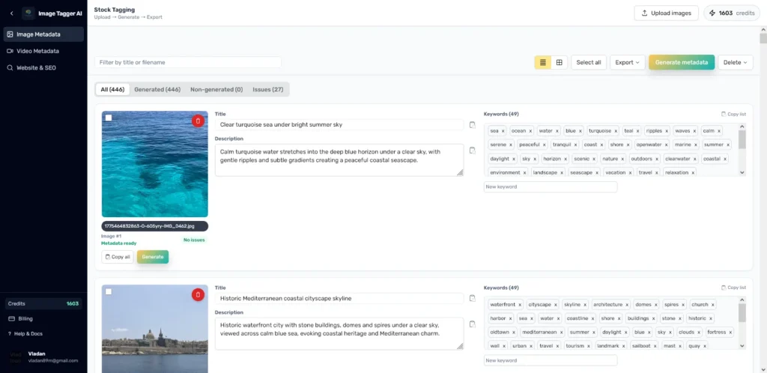Open the Export dropdown

point(627,62)
